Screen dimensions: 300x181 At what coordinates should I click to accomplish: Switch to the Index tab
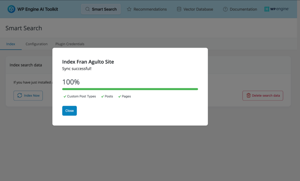pos(11,44)
